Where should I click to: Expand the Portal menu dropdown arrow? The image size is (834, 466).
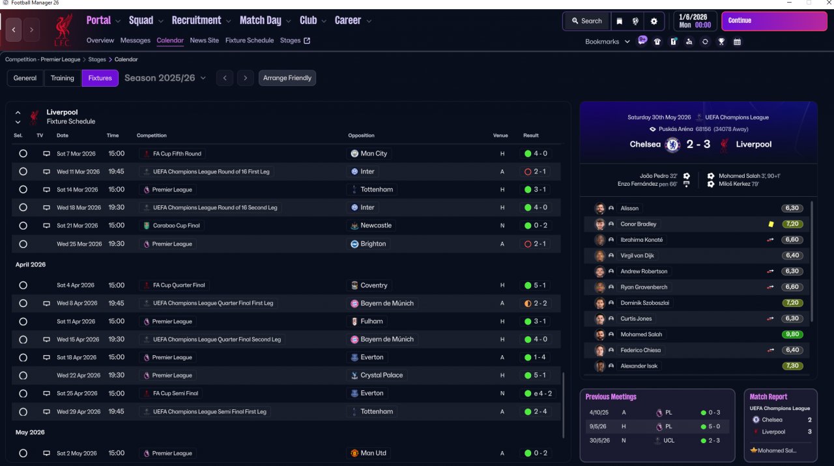(x=118, y=22)
